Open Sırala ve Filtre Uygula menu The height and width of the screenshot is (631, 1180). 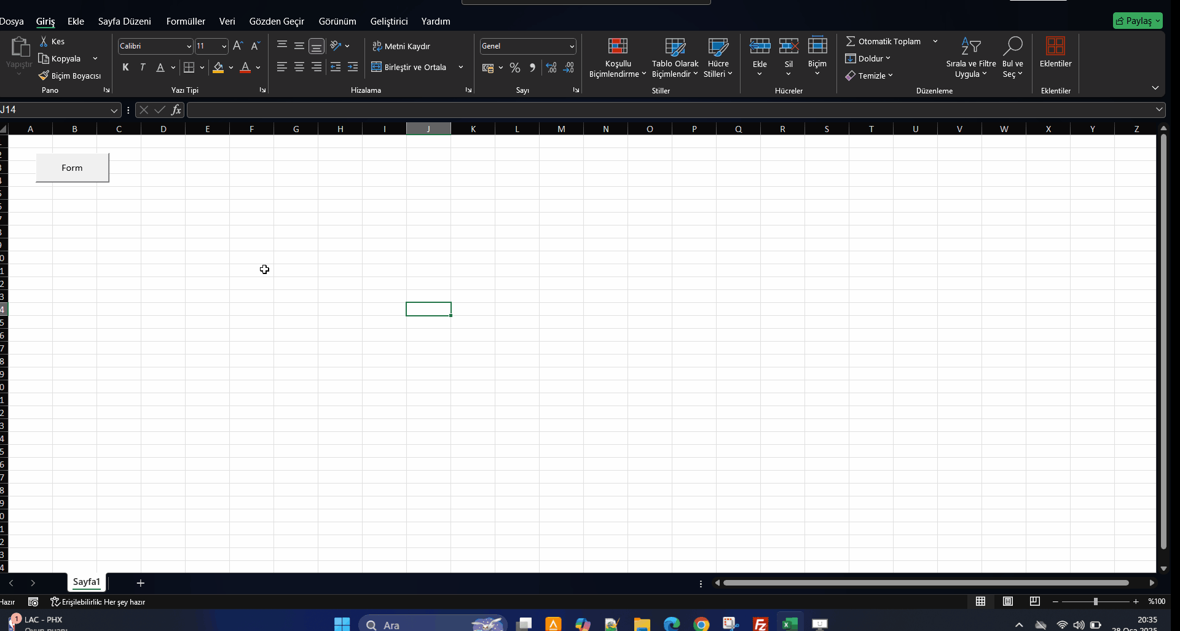(971, 57)
